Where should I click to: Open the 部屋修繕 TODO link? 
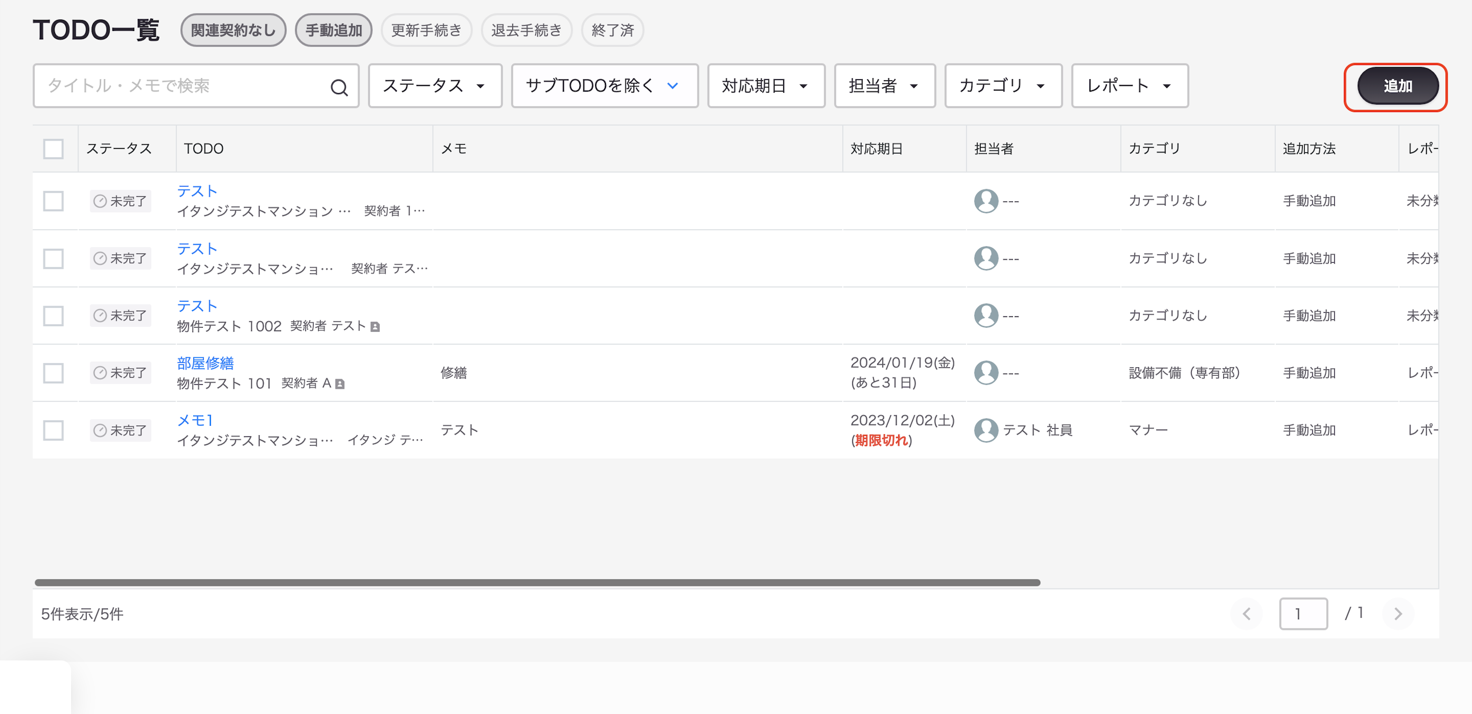pyautogui.click(x=205, y=363)
